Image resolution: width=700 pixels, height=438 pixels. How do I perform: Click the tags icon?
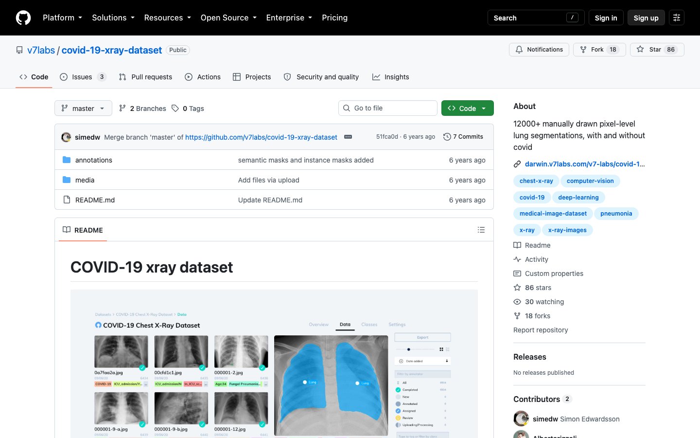175,108
